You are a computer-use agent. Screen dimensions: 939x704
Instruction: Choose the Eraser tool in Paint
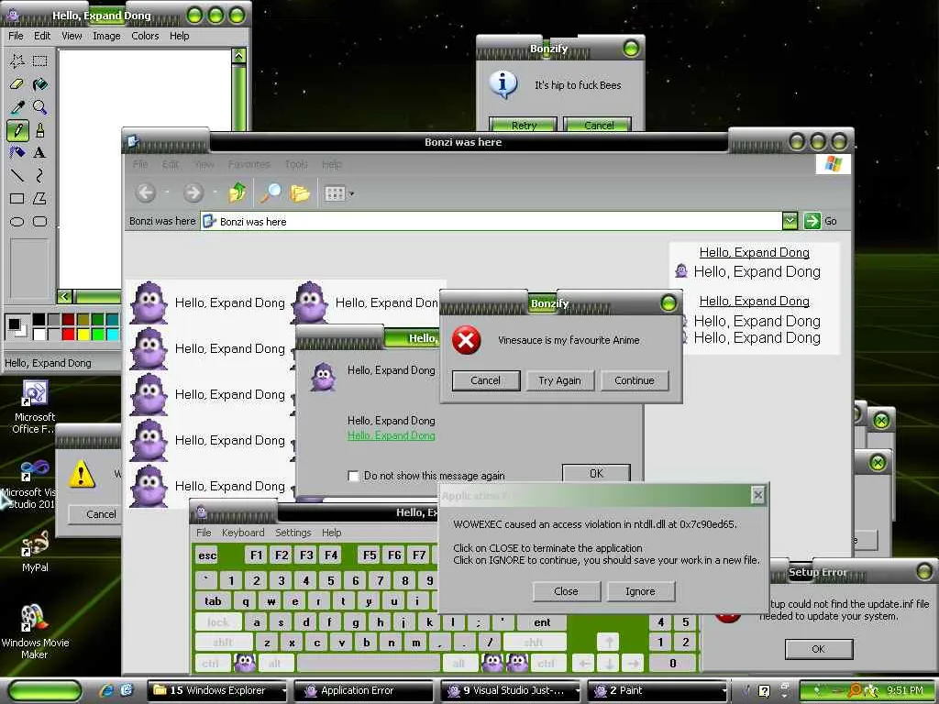[17, 83]
